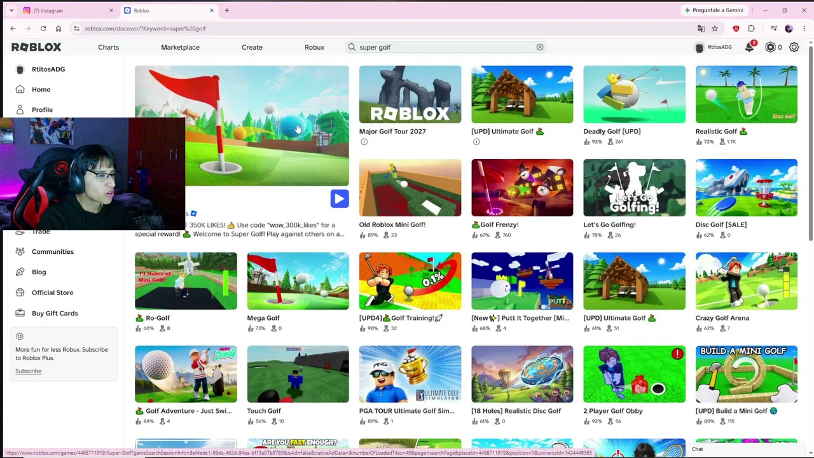Close the Instagram tab
The height and width of the screenshot is (458, 814).
[x=111, y=10]
